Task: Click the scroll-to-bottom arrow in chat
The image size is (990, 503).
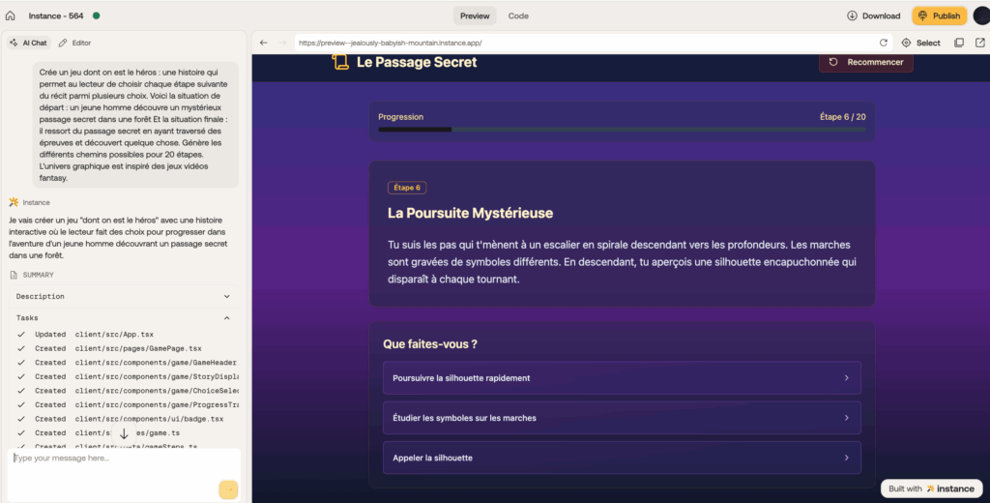Action: coord(124,434)
